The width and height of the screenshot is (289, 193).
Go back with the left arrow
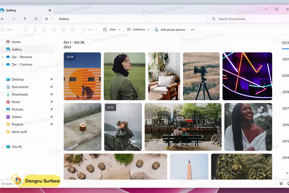pos(3,19)
